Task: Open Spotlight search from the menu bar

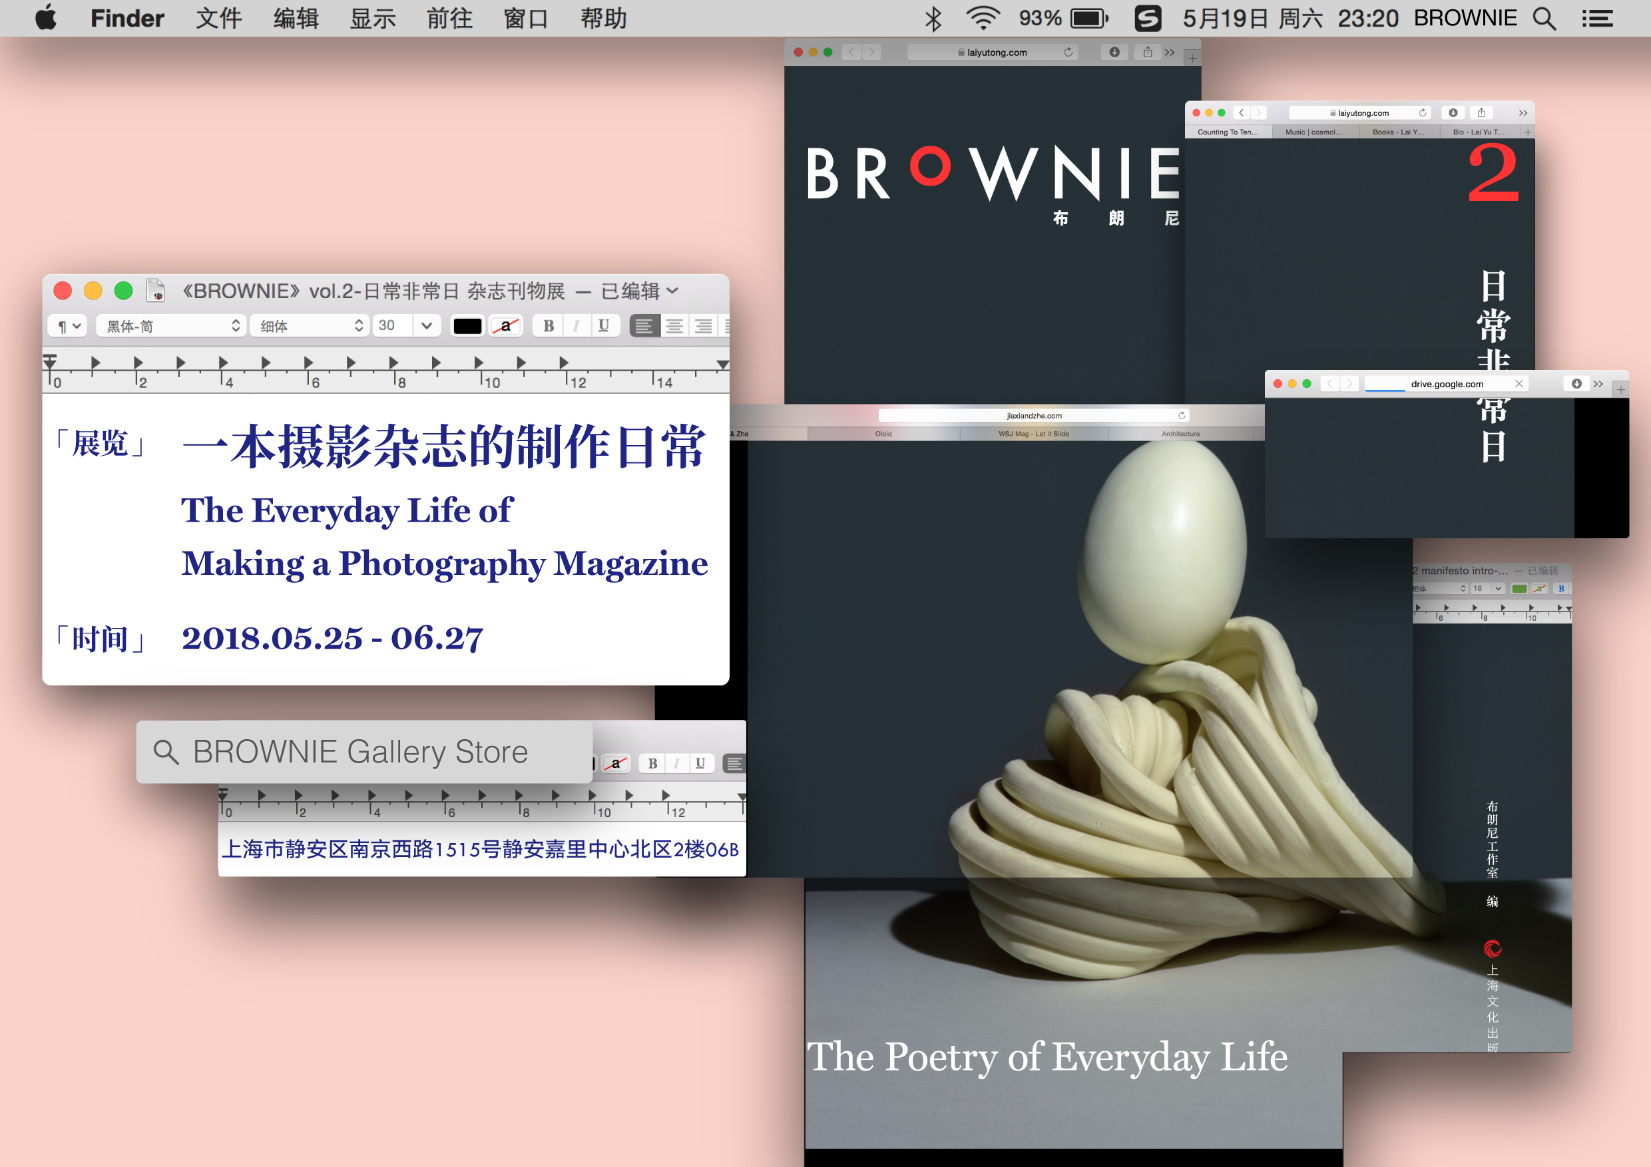Action: coord(1544,18)
